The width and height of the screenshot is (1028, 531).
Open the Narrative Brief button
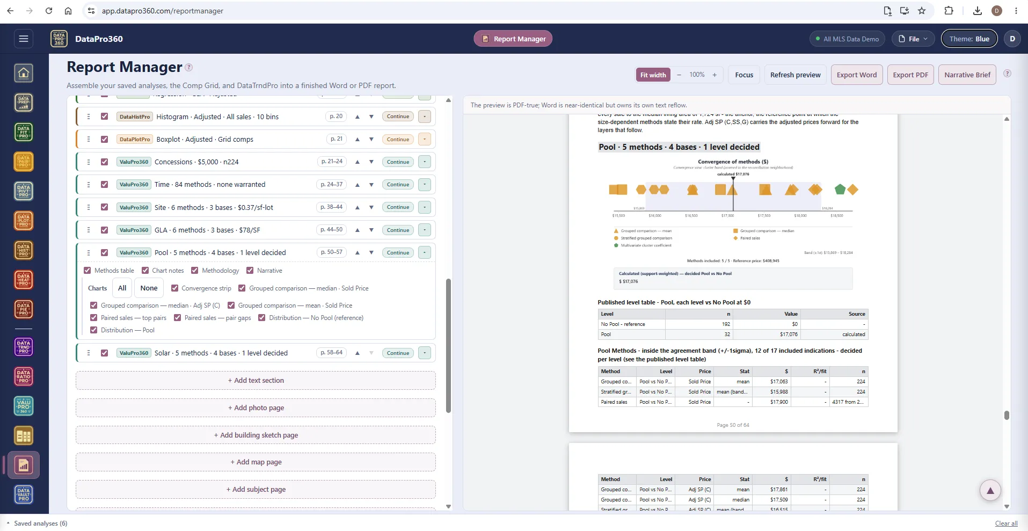click(x=967, y=75)
